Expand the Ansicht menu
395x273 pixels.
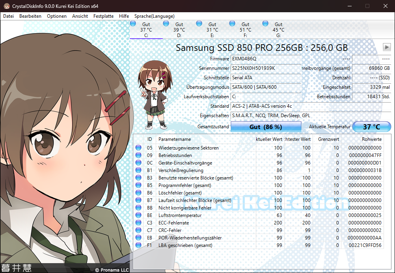(80, 16)
